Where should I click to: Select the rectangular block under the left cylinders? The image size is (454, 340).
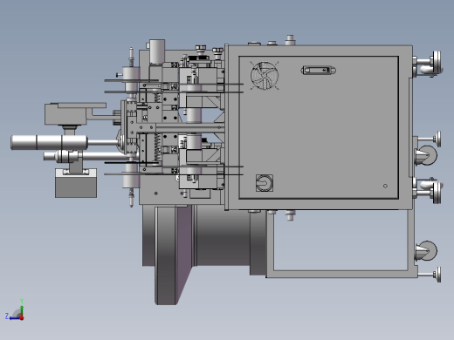pos(76,183)
